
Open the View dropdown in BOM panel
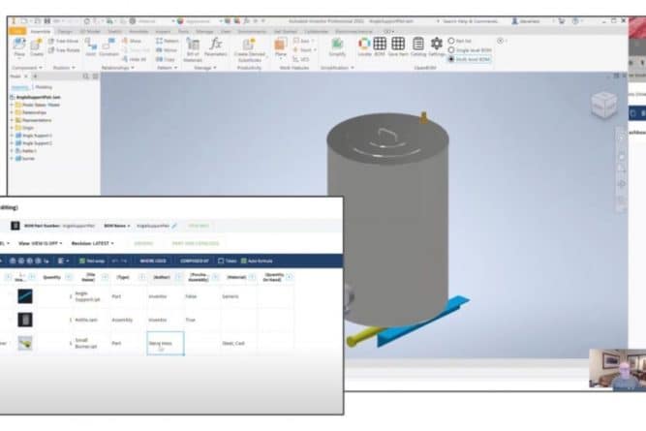pos(37,242)
